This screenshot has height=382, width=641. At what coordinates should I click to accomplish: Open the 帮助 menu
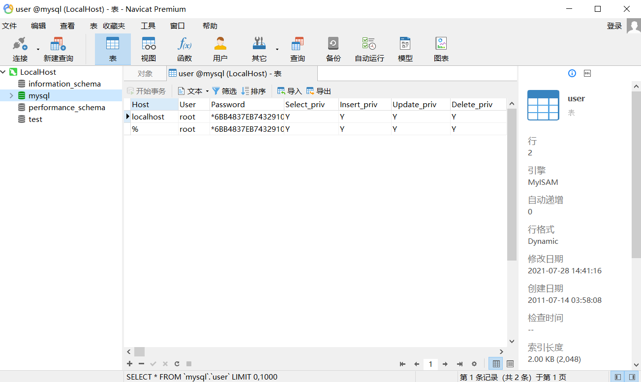tap(210, 26)
